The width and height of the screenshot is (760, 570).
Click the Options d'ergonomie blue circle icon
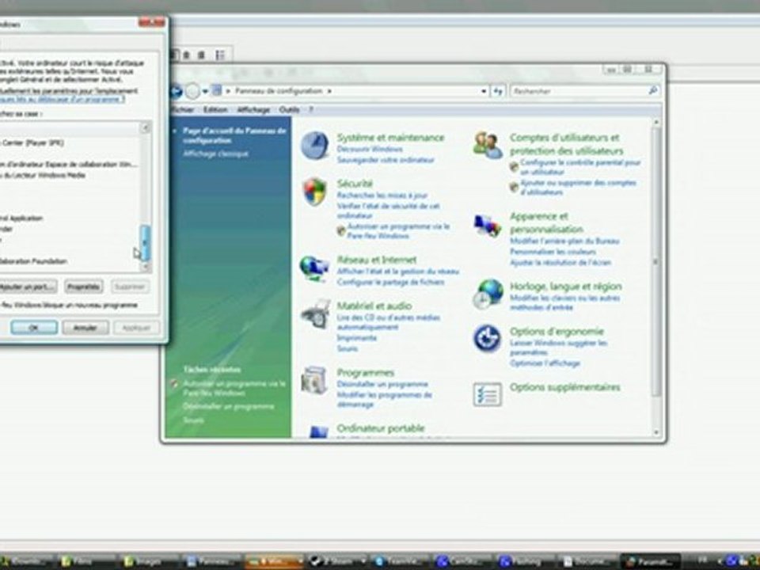tap(487, 338)
